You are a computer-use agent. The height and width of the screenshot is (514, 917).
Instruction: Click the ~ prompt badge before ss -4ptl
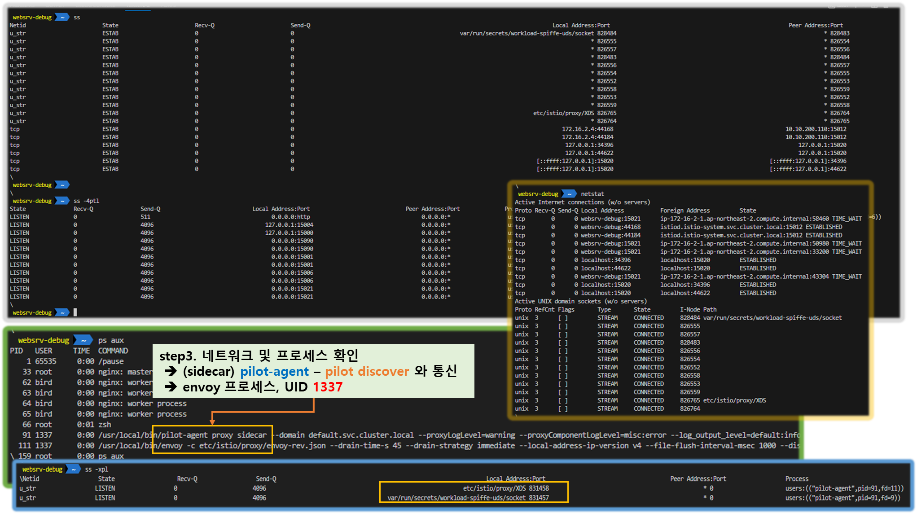click(x=62, y=201)
